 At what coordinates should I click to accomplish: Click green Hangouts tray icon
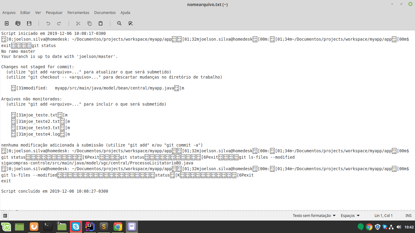pos(361,227)
